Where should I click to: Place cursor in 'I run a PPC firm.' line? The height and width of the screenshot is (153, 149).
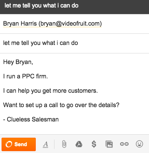point(26,76)
